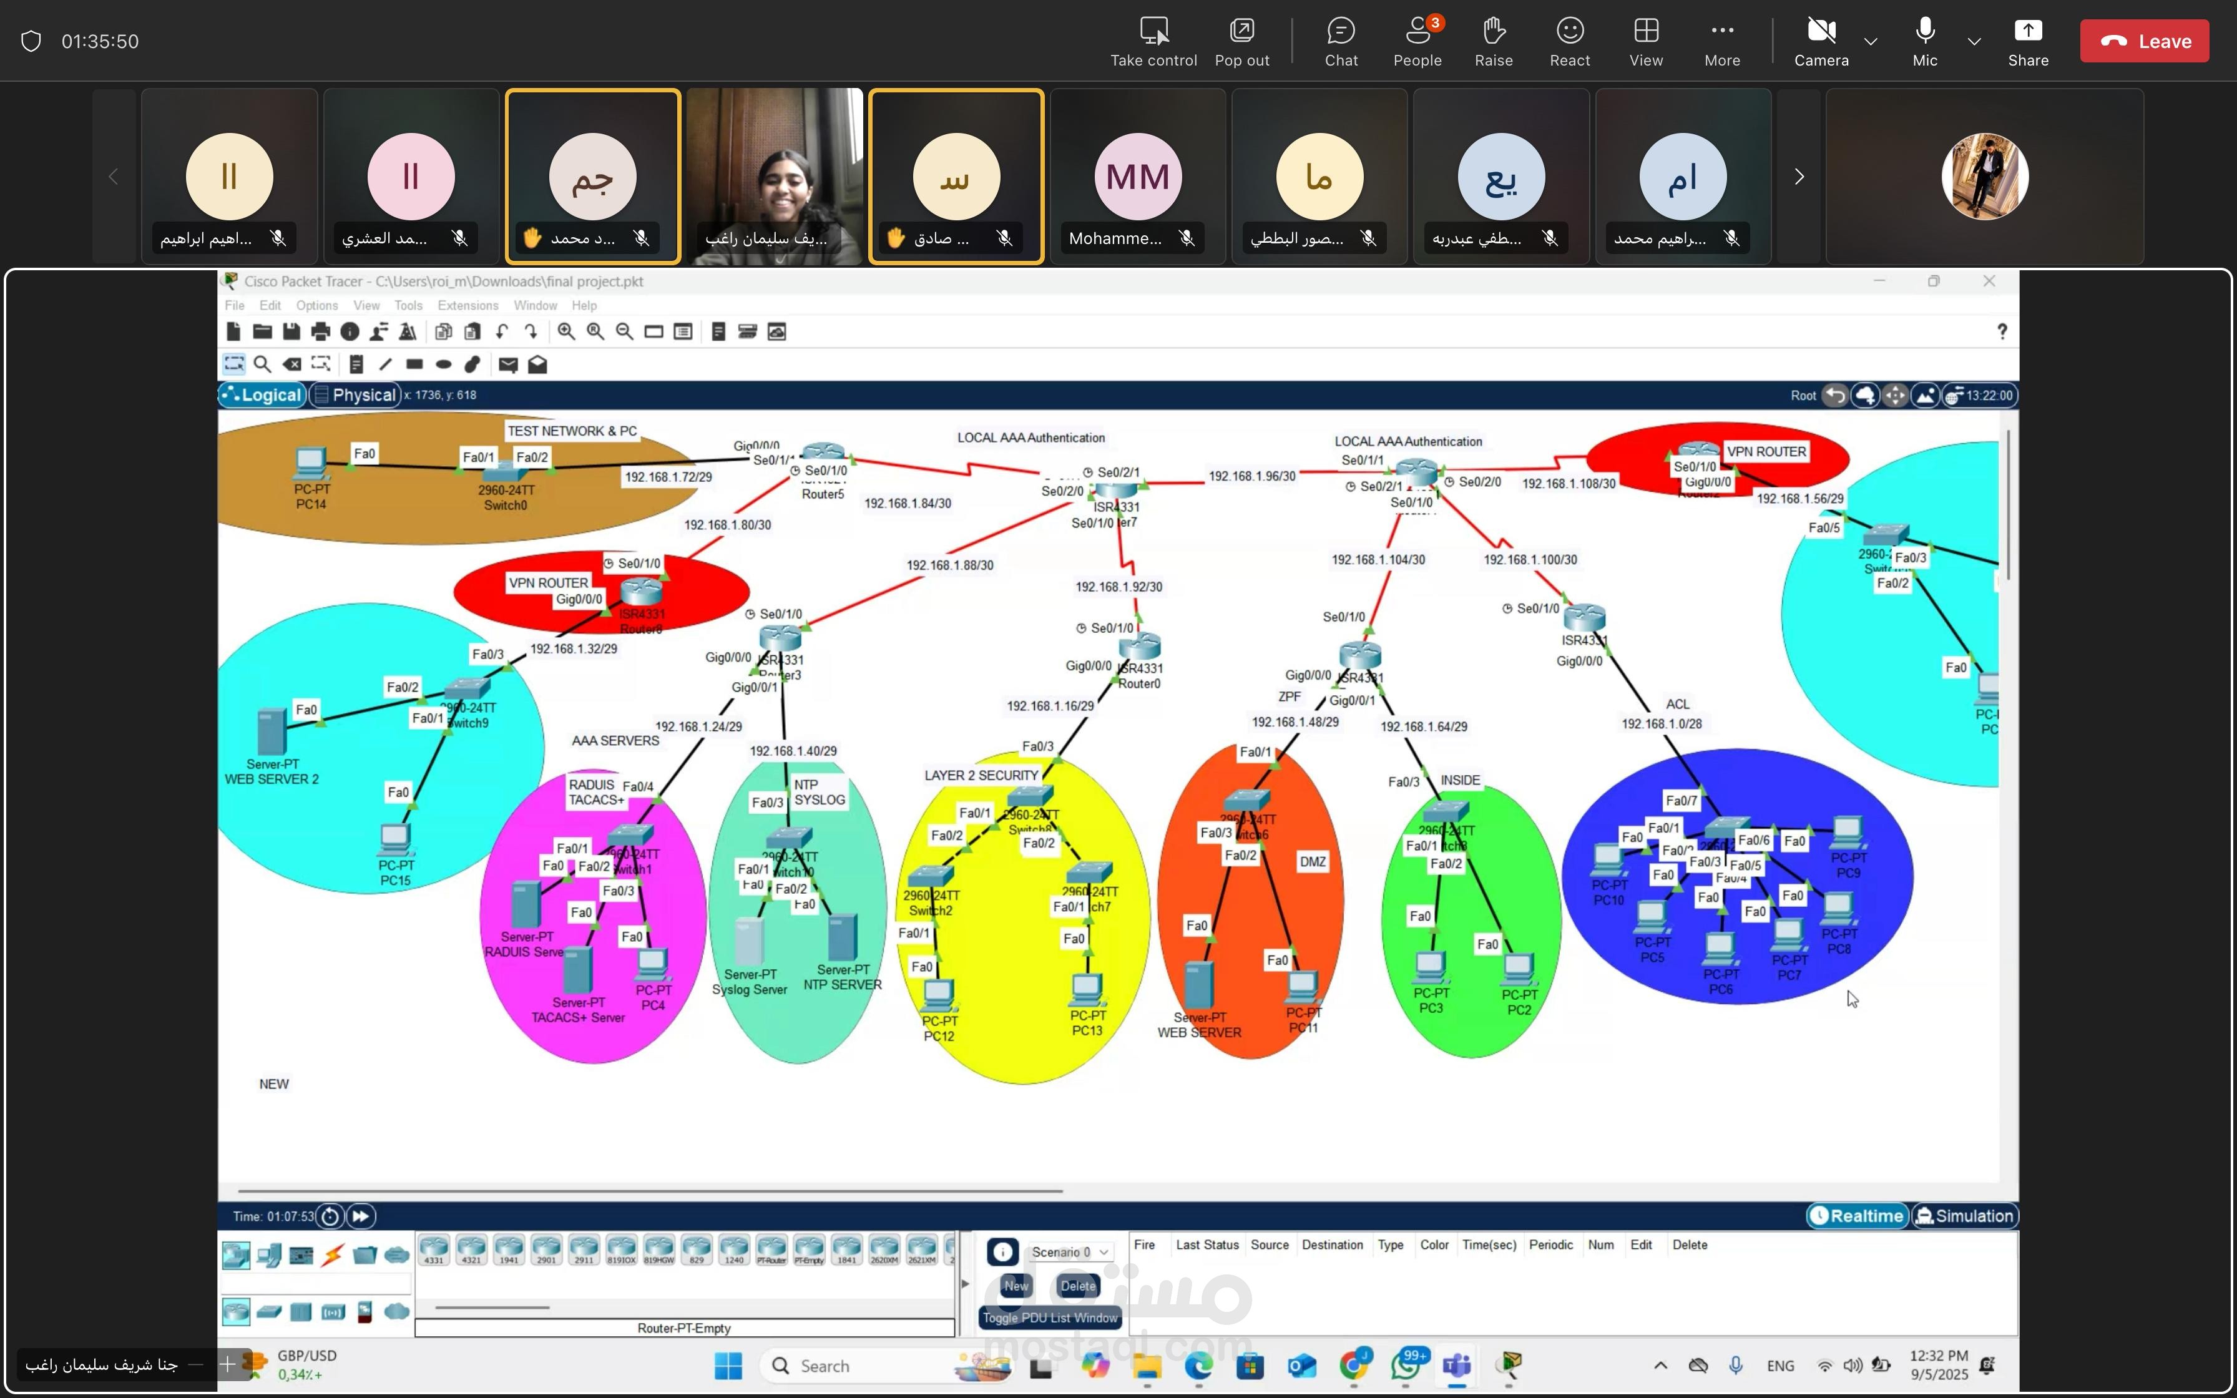Open the Teams View layout menu
Image resolution: width=2237 pixels, height=1398 pixels.
point(1645,42)
